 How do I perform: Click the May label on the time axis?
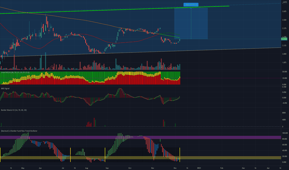pyautogui.click(x=23, y=168)
